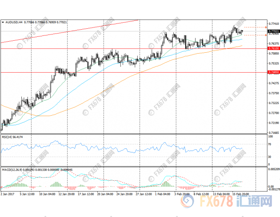The width and height of the screenshot is (280, 217).
Task: Click the RSI(14) 56.4174 indicator label
Action: 12,137
